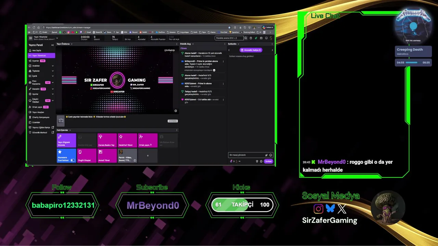Select Yayın Yöneticisi in the sidebar
438x246 pixels.
[41, 55]
